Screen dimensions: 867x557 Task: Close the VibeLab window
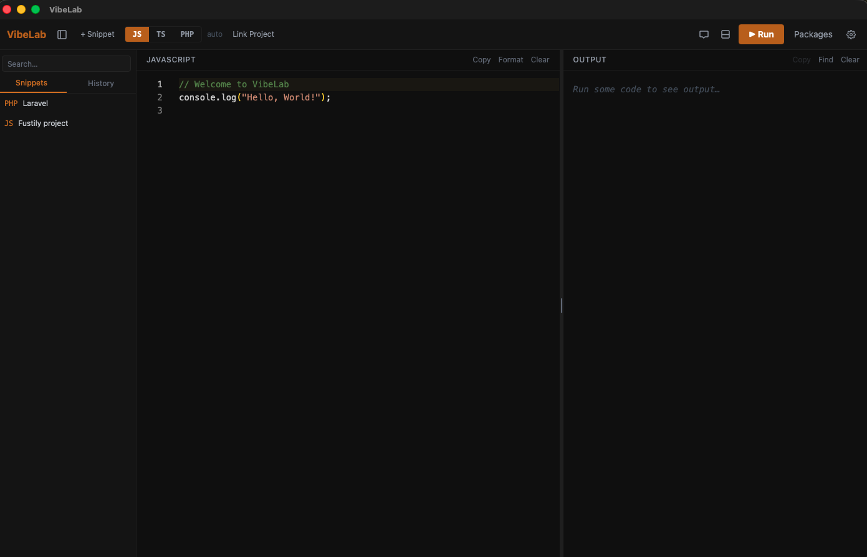click(x=7, y=9)
